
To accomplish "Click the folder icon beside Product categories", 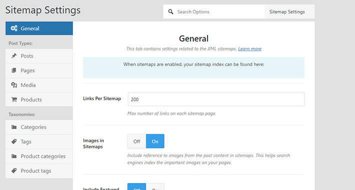I will click(x=14, y=156).
